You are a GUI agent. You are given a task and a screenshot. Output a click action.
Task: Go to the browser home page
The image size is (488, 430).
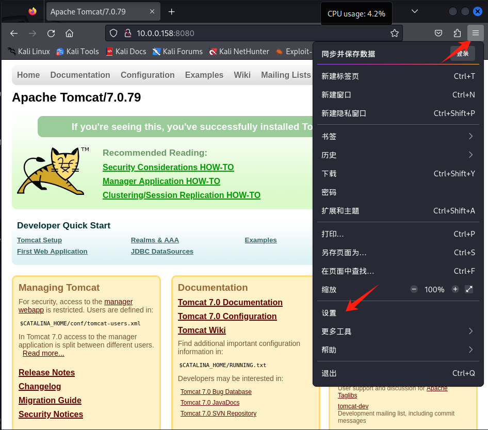[x=70, y=34]
